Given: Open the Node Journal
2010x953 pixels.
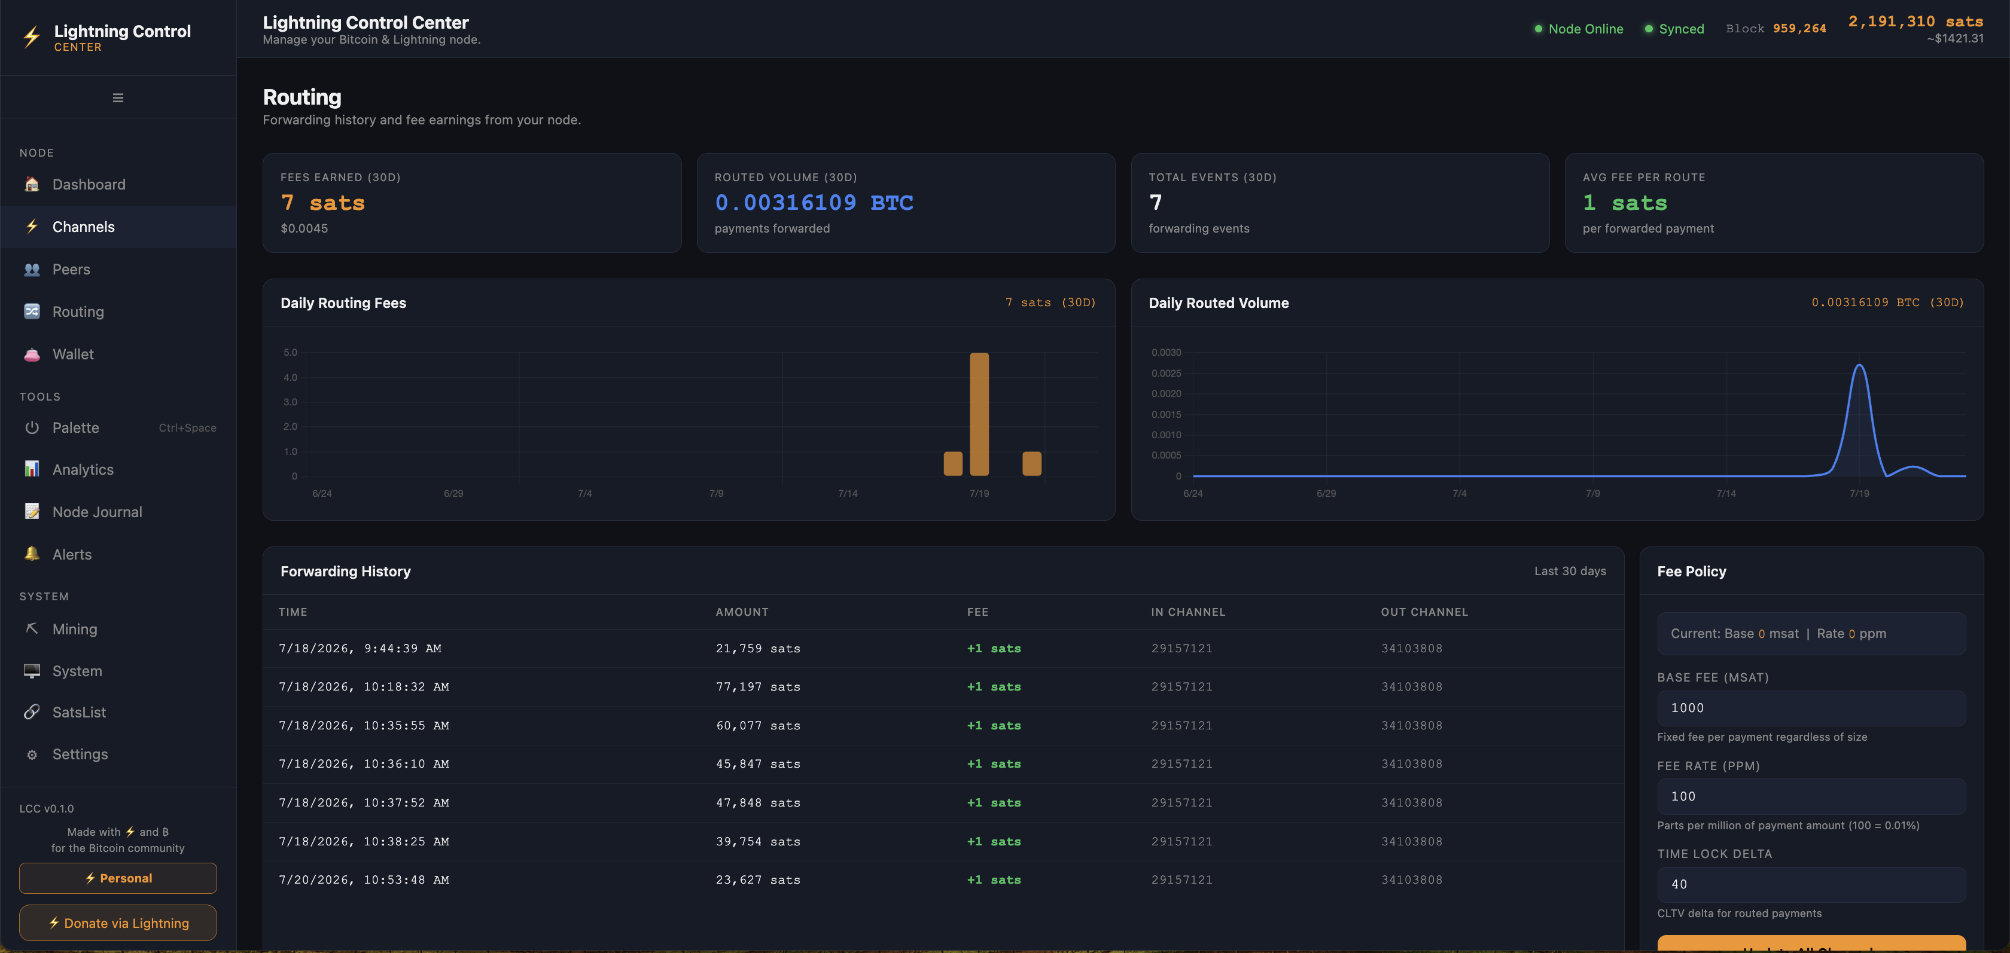Looking at the screenshot, I should (x=118, y=512).
